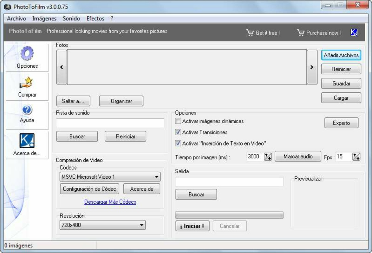Open the MSVC Microsoft Video 1 codec dropdown

[x=110, y=177]
